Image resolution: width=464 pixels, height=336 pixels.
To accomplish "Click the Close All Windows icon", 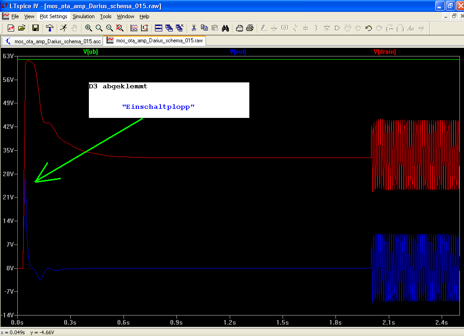I will (180, 28).
